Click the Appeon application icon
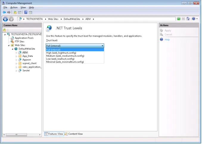Viewport: 202px width, 144px height. click(x=20, y=60)
